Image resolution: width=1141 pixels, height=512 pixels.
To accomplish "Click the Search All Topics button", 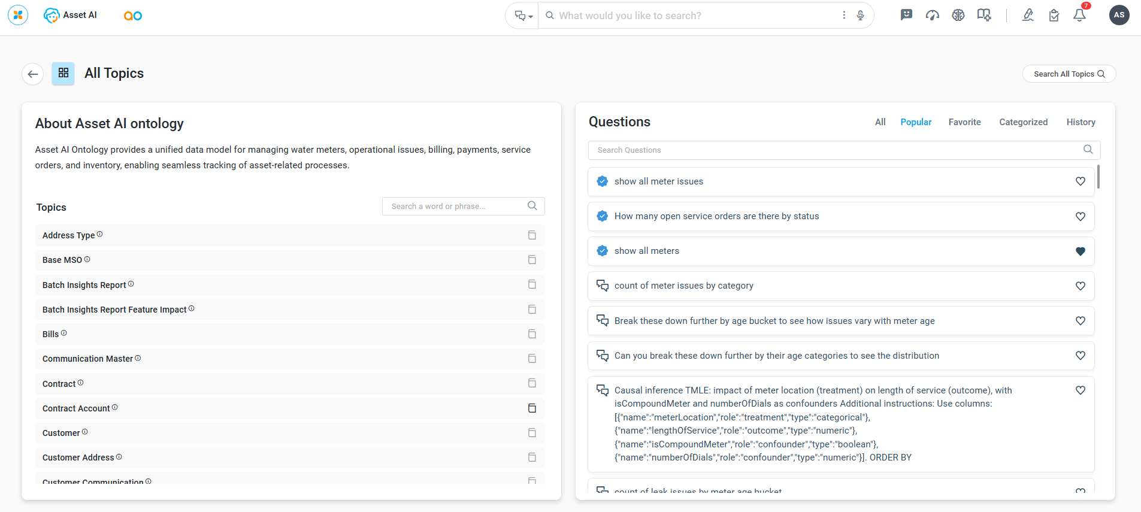I will point(1069,74).
